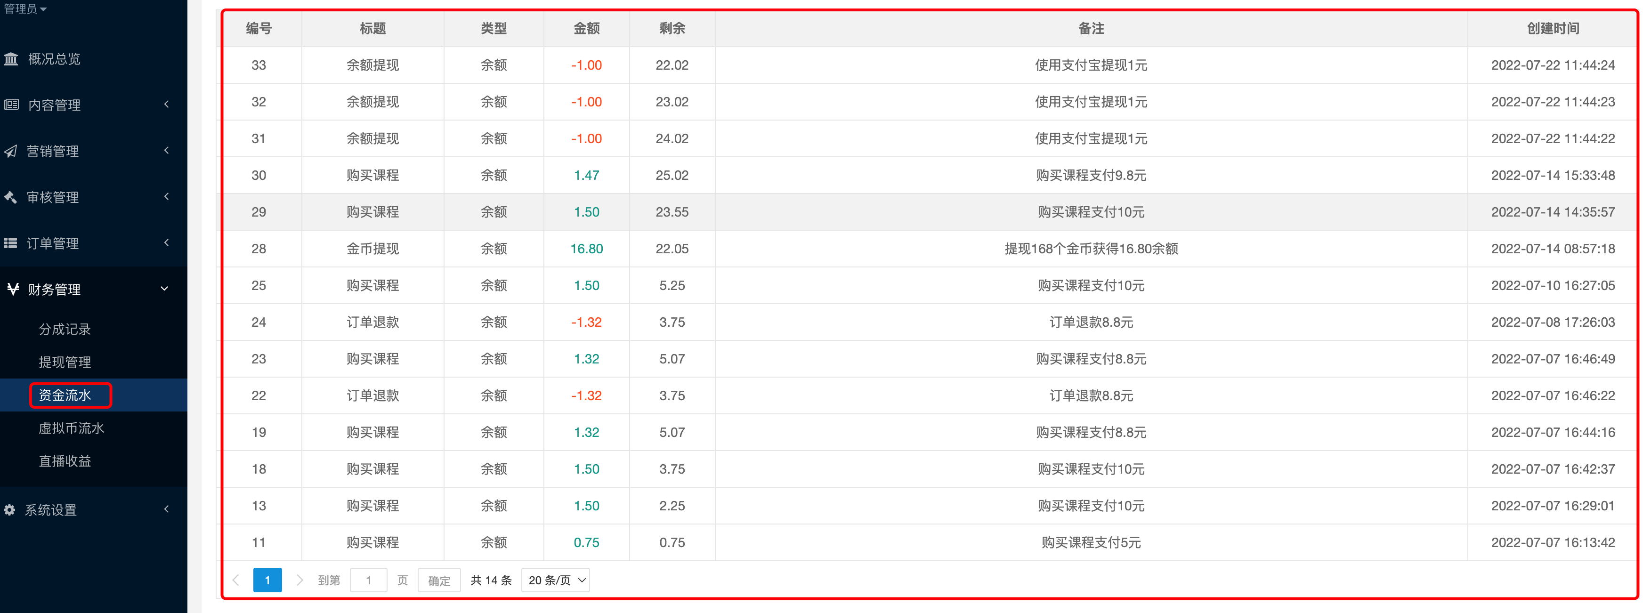Click 金币提现 title in row 28
The width and height of the screenshot is (1651, 613).
(x=373, y=249)
